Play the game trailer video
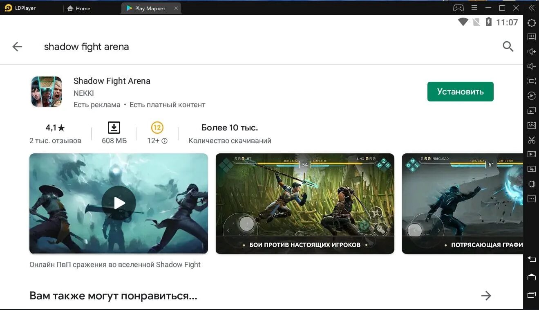The height and width of the screenshot is (310, 539). click(119, 203)
